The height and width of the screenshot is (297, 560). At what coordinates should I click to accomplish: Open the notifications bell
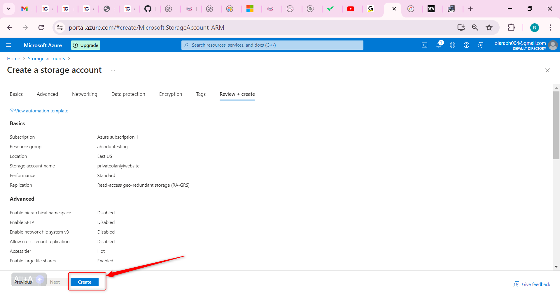pos(438,45)
